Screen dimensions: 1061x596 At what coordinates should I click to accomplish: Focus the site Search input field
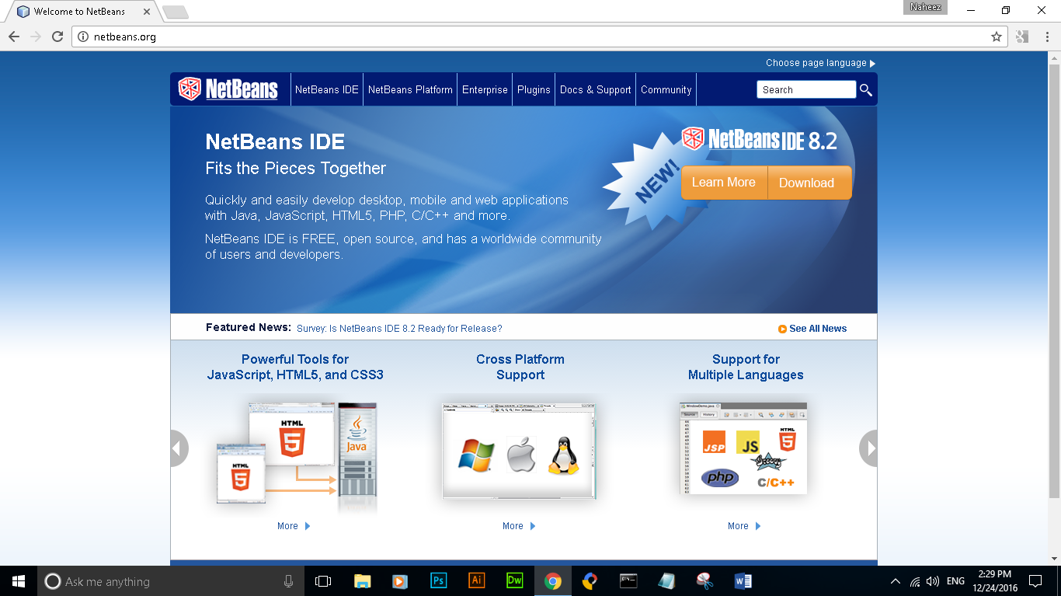[806, 90]
